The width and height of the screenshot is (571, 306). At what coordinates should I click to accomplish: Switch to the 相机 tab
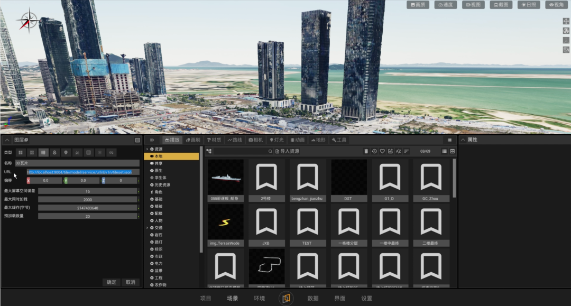click(256, 140)
